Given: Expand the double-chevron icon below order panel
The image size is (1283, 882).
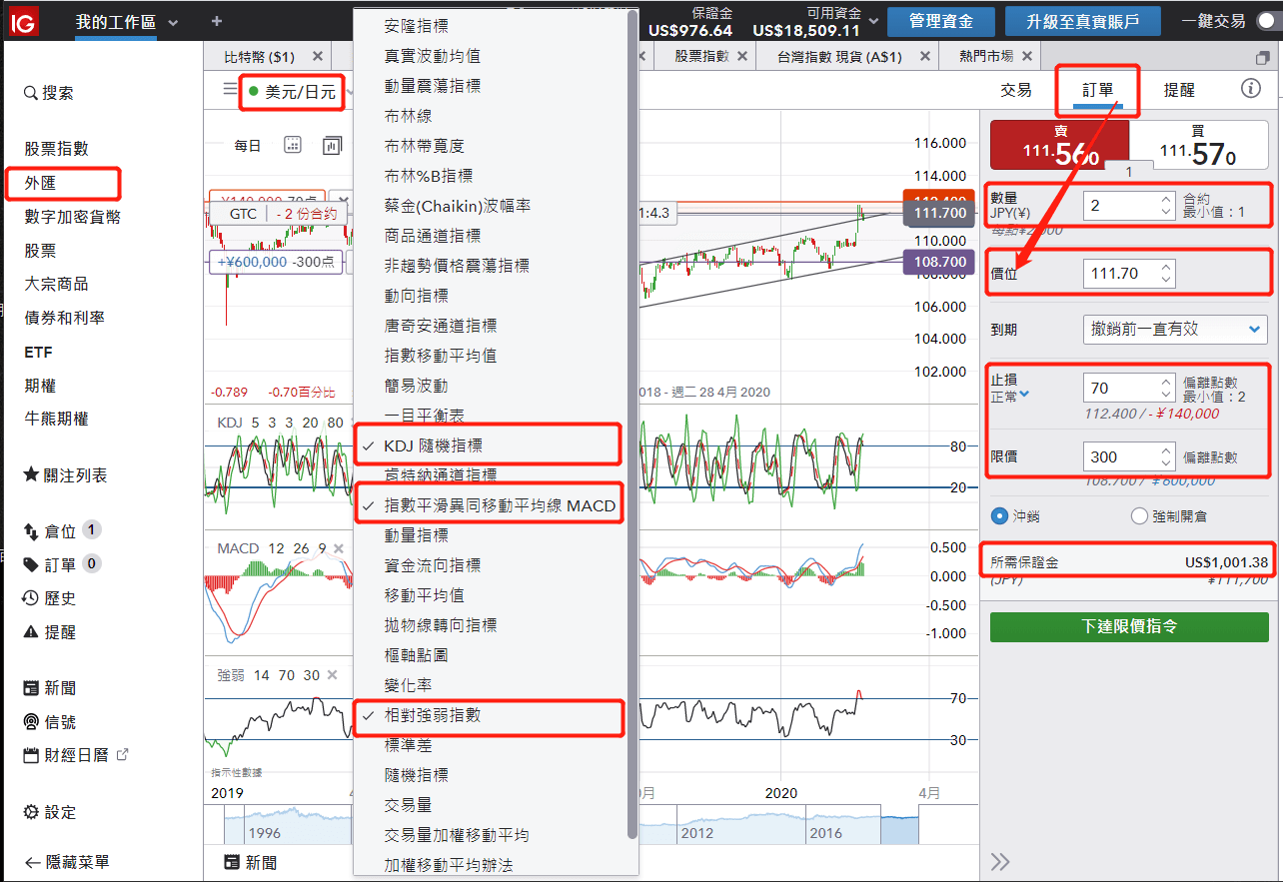Looking at the screenshot, I should click(999, 862).
